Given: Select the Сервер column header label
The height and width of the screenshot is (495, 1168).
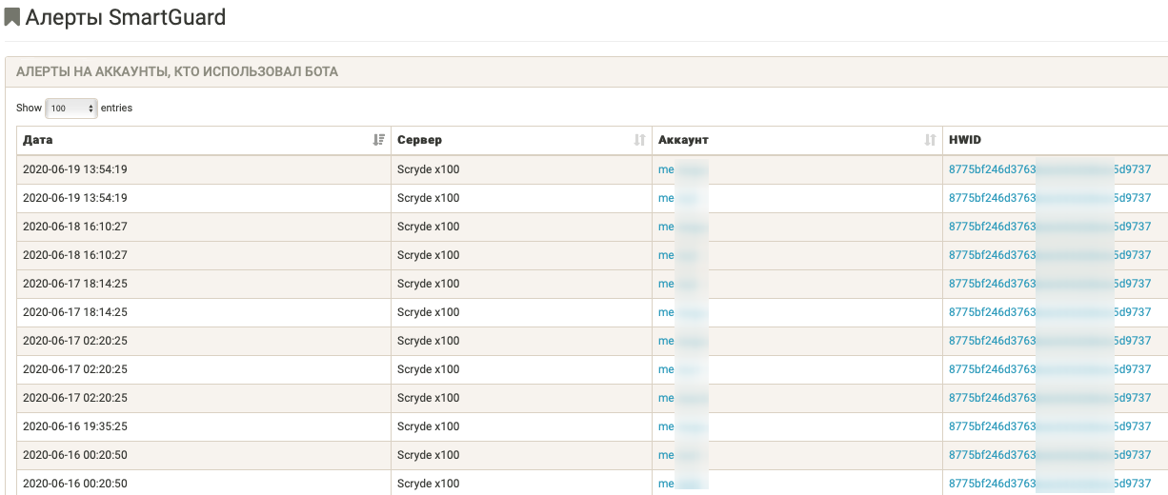Looking at the screenshot, I should (x=419, y=140).
